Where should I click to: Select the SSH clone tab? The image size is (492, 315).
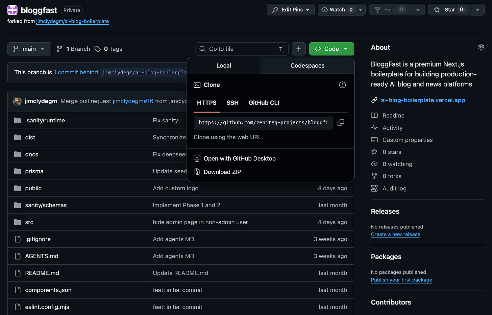232,103
